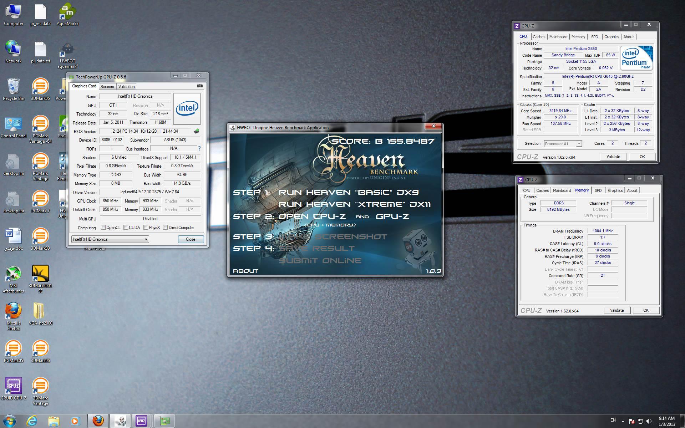Click GPU-Z screenshot camera icon
This screenshot has height=428, width=685.
click(200, 86)
